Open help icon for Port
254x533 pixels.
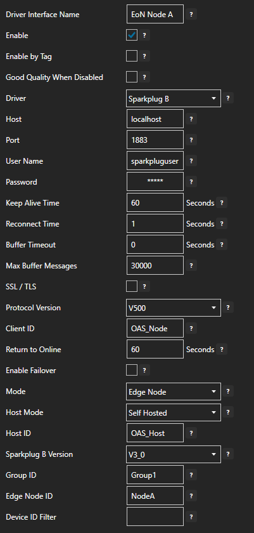pyautogui.click(x=191, y=140)
